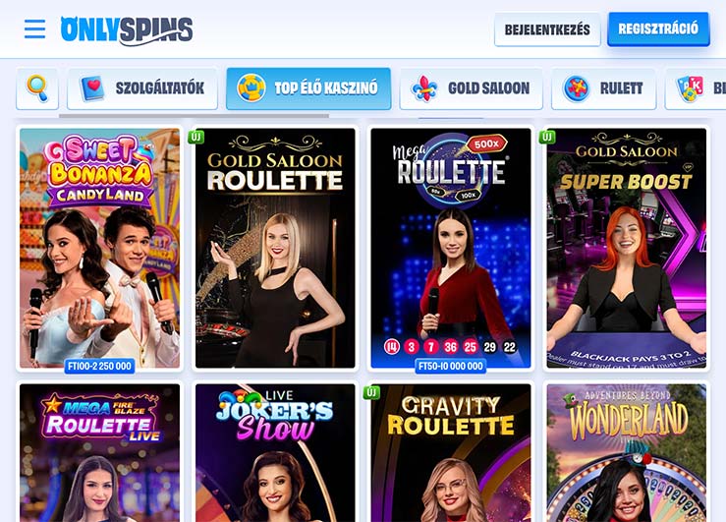This screenshot has width=726, height=522.
Task: Open the Mega Roulette 500x game
Action: coord(451,249)
